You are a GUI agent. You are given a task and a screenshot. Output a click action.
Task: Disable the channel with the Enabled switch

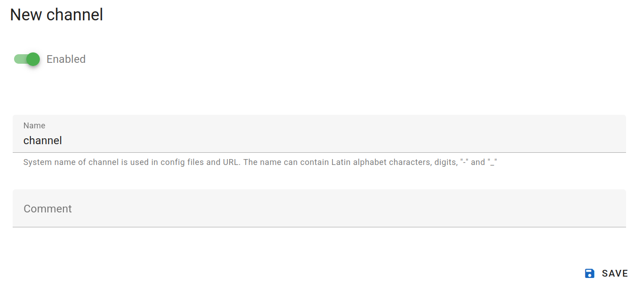click(27, 59)
